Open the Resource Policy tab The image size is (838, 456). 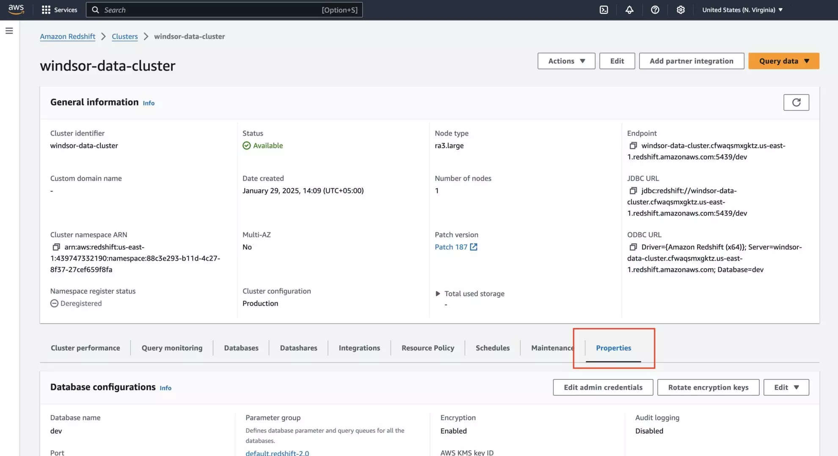[x=428, y=348]
